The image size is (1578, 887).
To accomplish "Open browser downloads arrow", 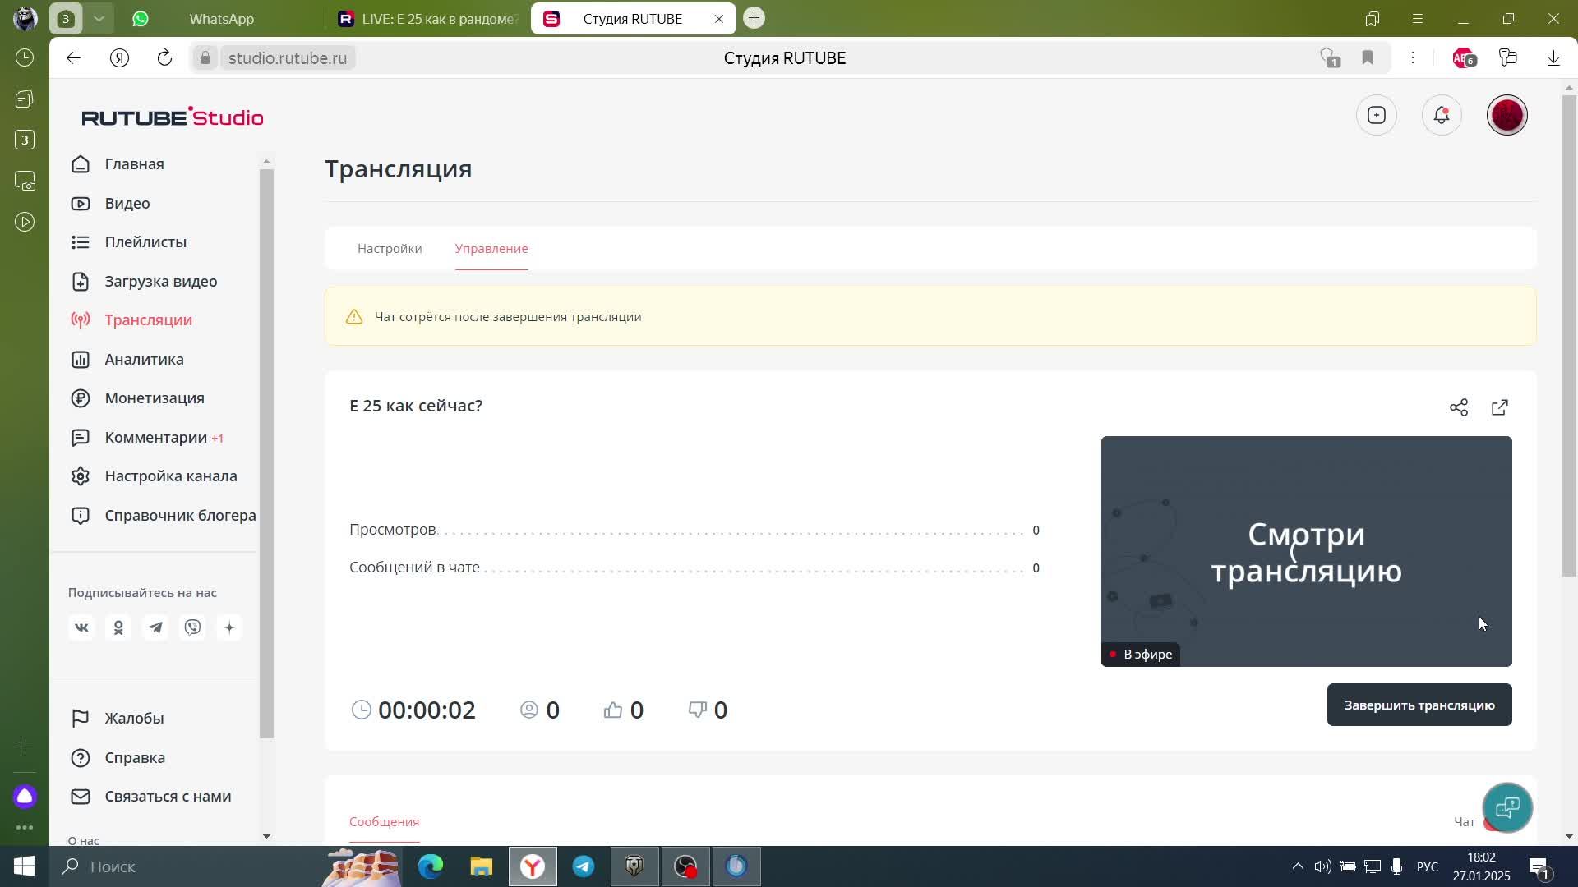I will [1553, 57].
